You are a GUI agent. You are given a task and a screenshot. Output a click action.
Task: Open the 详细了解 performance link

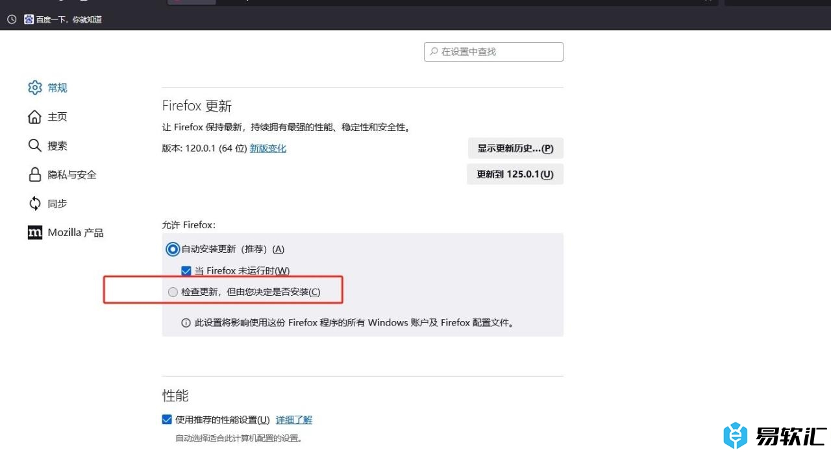pyautogui.click(x=294, y=420)
